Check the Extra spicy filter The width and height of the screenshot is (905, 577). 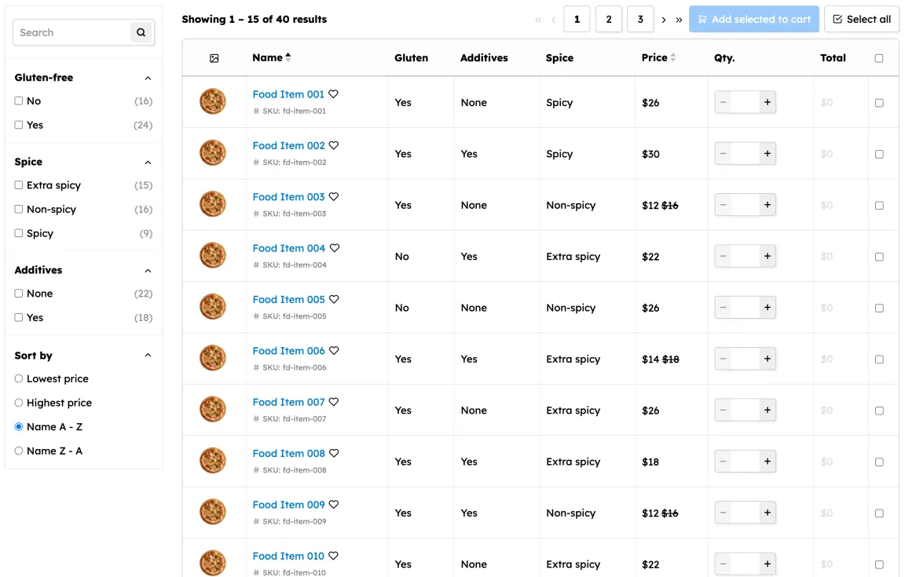(19, 185)
